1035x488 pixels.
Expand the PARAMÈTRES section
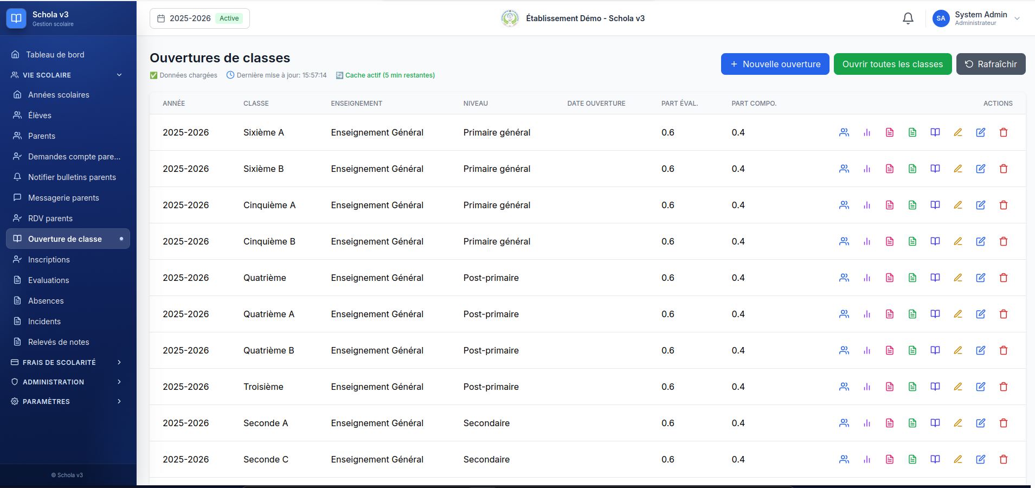click(x=68, y=401)
